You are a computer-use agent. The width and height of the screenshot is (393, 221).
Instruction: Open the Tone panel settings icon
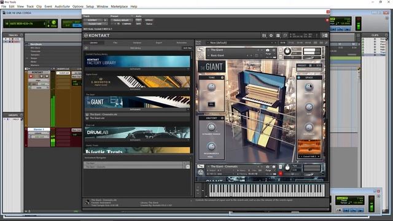pos(222,78)
